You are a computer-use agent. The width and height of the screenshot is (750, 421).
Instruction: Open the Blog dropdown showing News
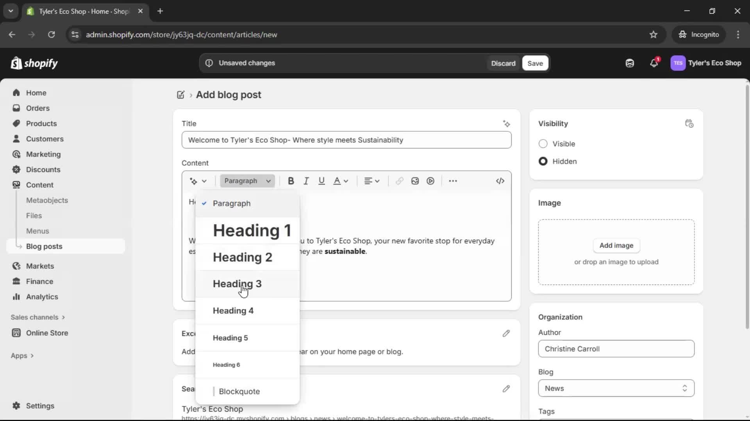pyautogui.click(x=616, y=388)
